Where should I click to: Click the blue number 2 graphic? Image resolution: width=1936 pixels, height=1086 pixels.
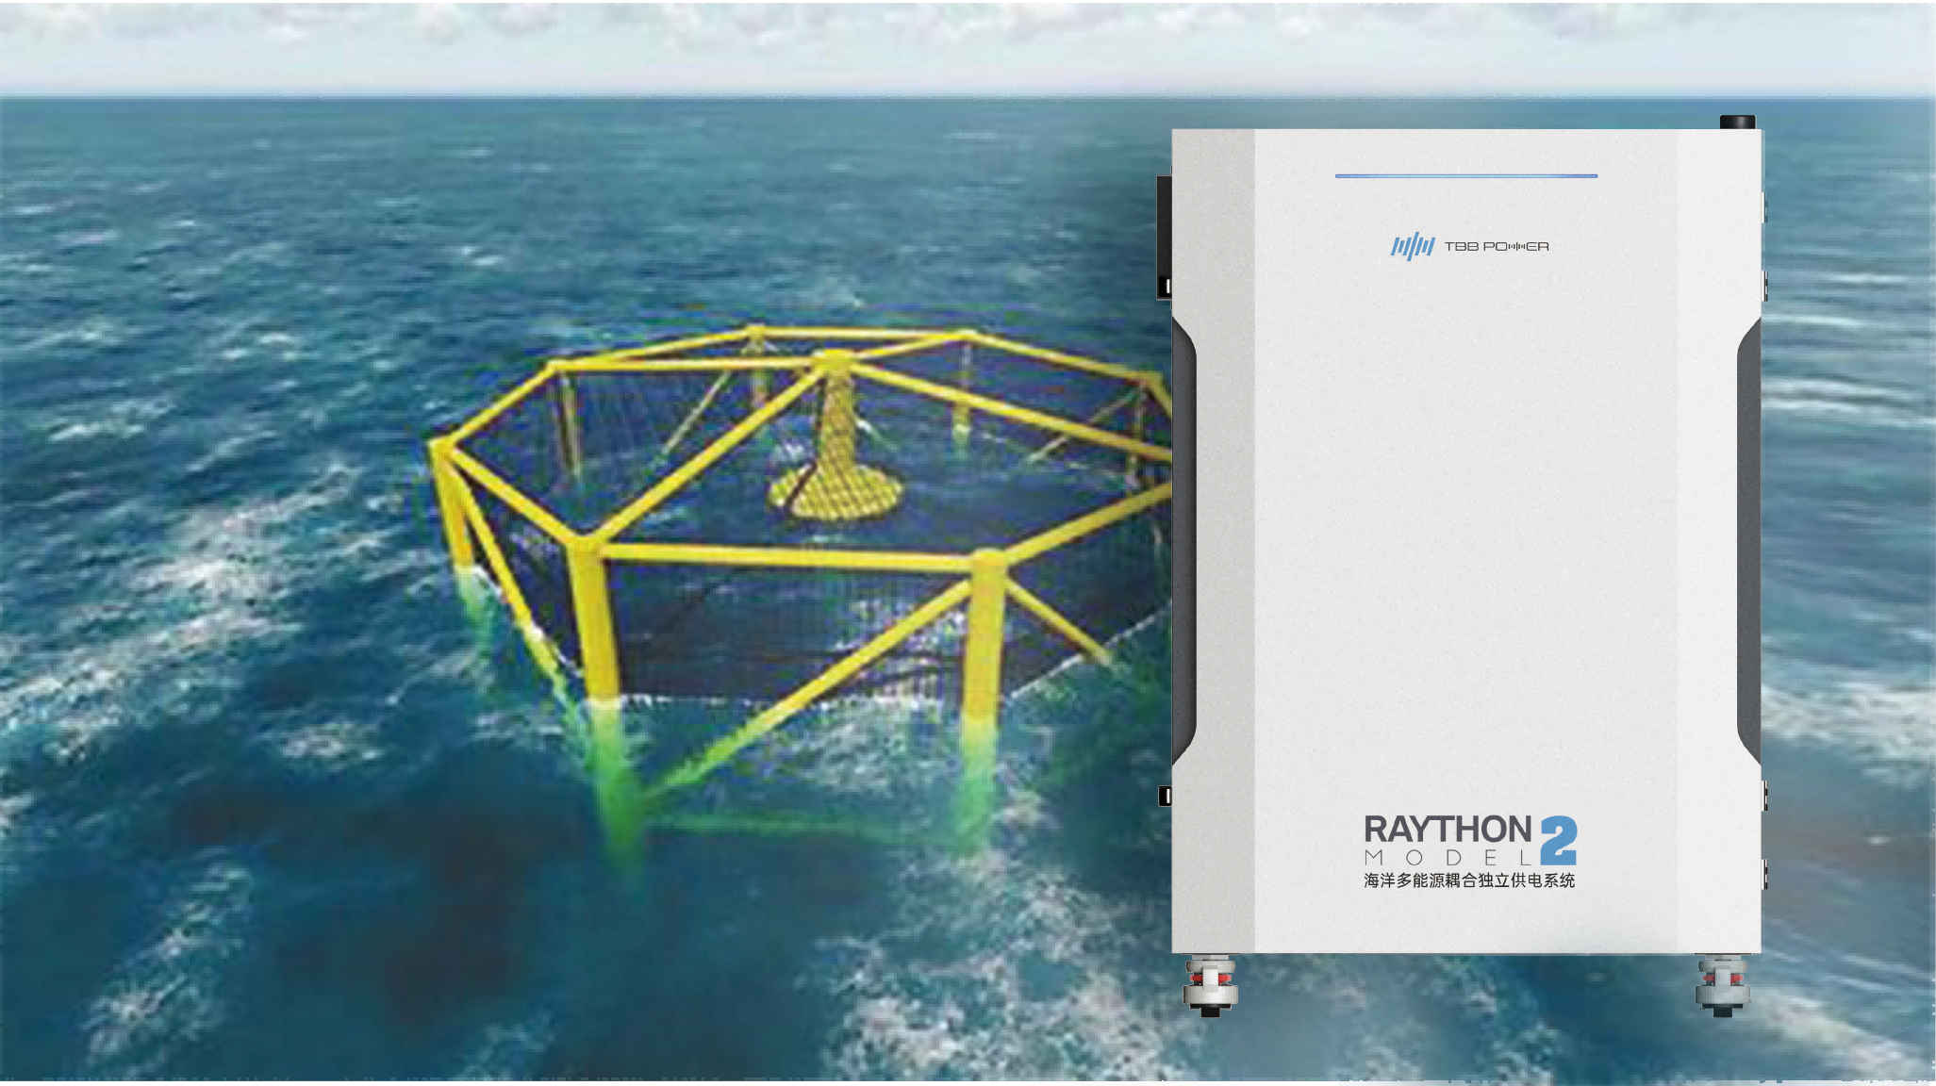point(1559,841)
